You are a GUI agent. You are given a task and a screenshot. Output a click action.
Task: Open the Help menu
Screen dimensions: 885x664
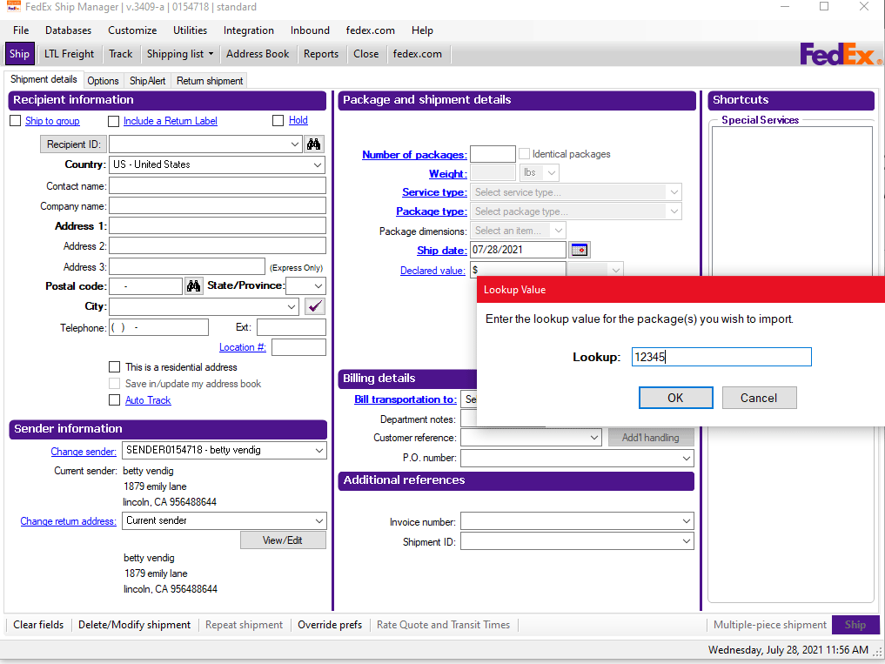422,30
